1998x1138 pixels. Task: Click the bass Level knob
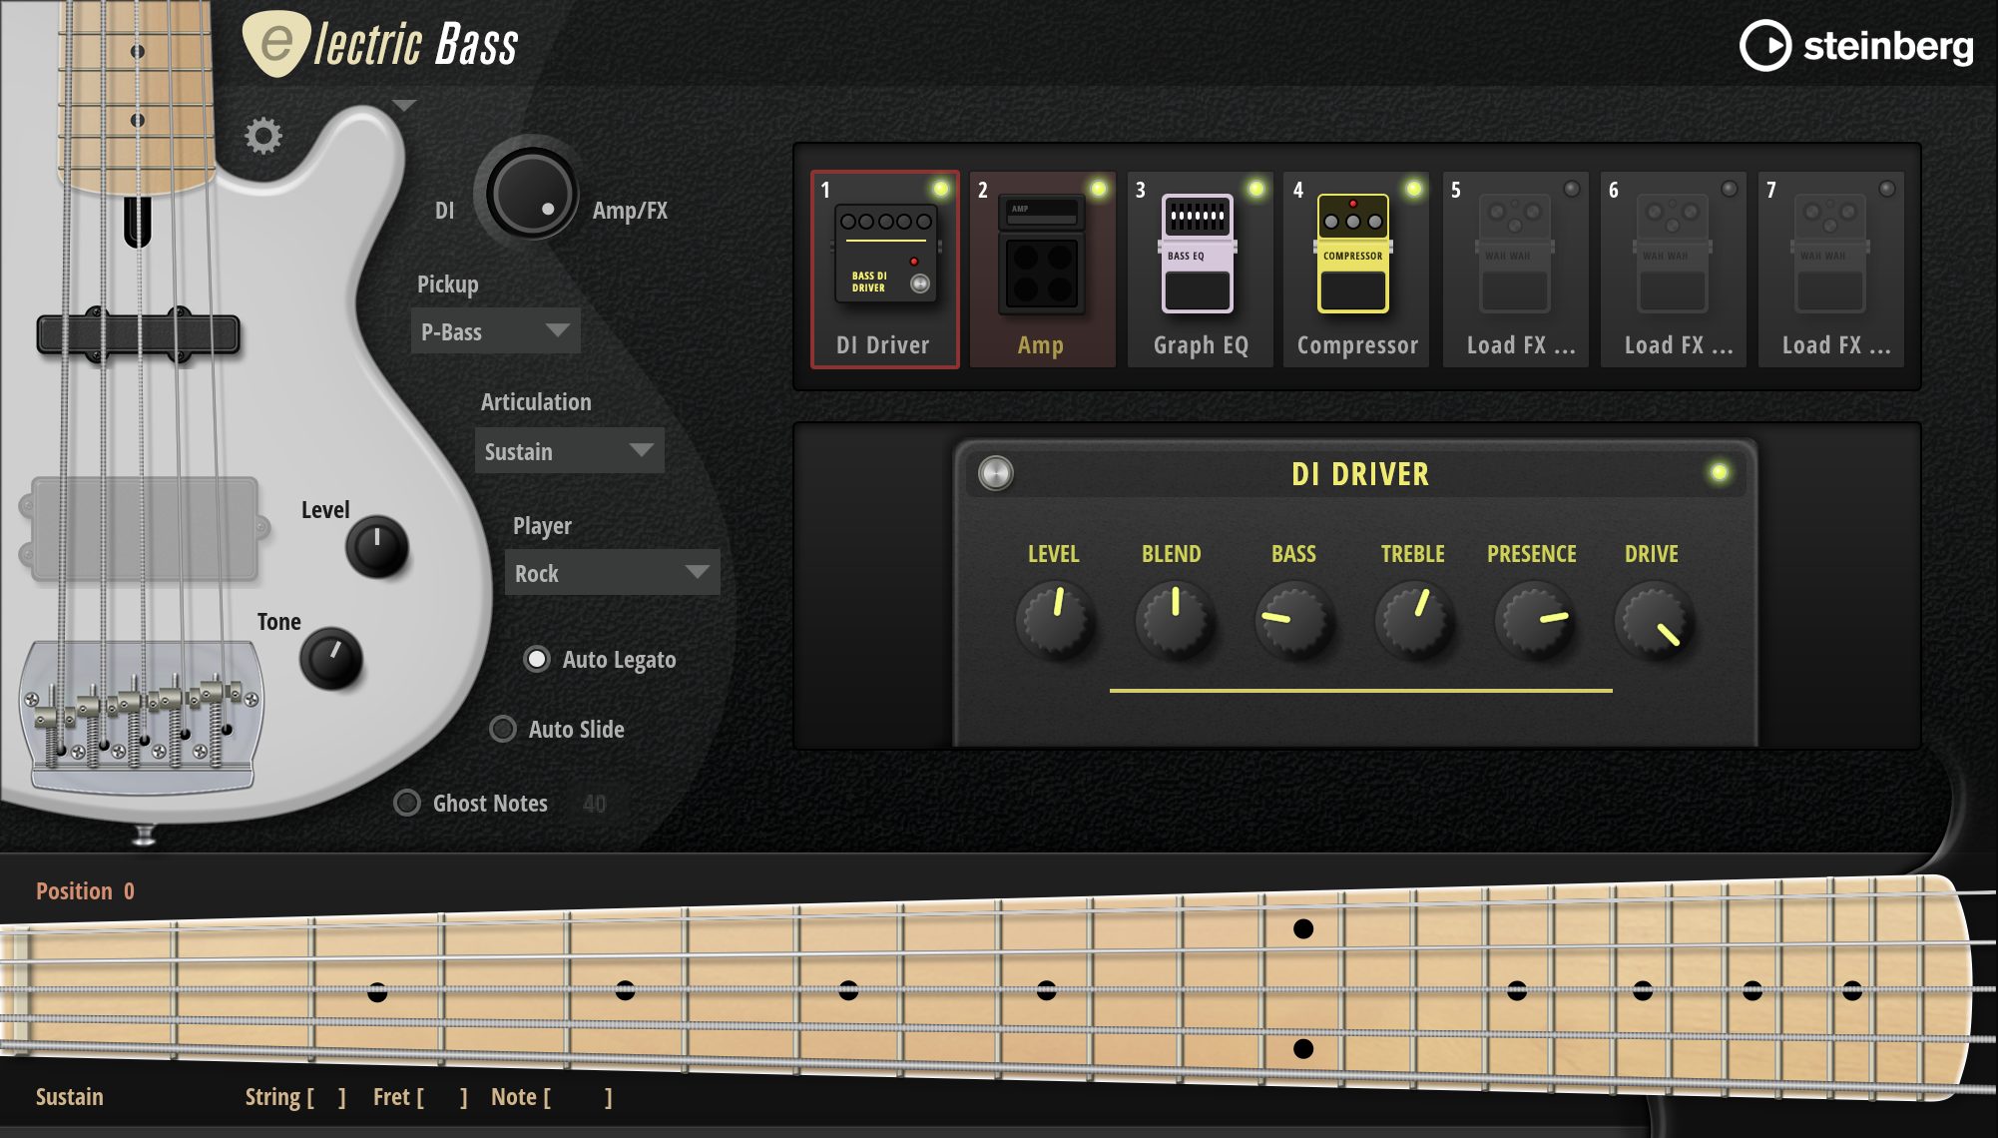(x=377, y=547)
